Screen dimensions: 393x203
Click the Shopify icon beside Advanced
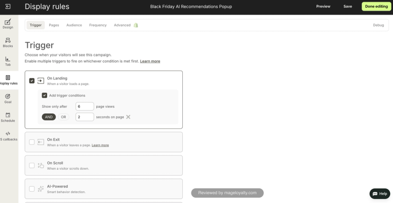136,25
